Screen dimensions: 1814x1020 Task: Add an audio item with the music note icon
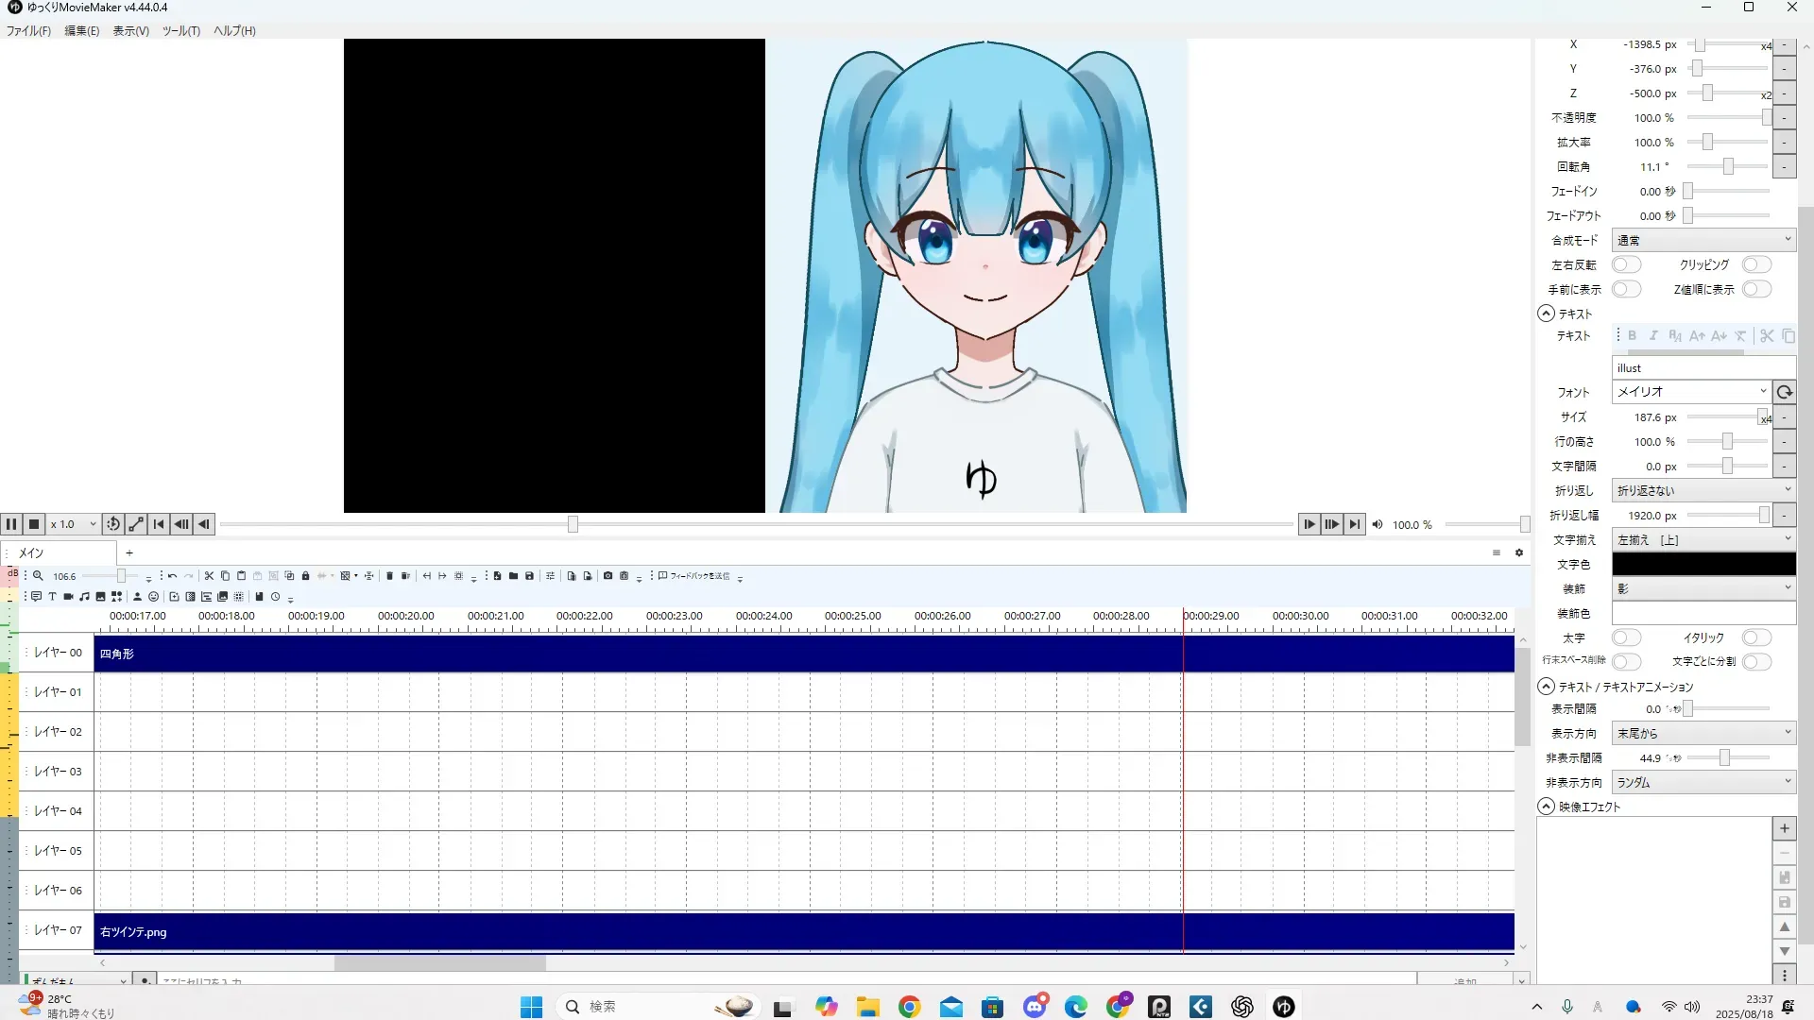84,597
